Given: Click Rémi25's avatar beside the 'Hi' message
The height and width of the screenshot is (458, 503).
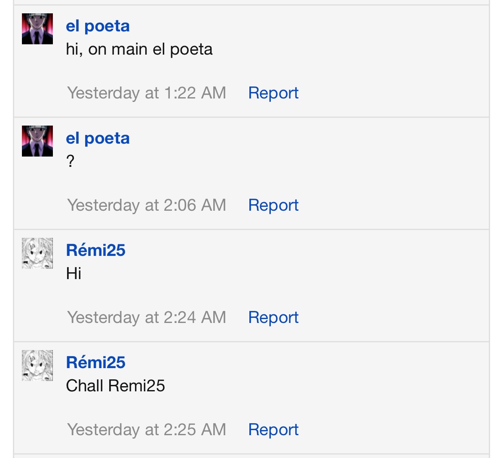Looking at the screenshot, I should [x=37, y=253].
